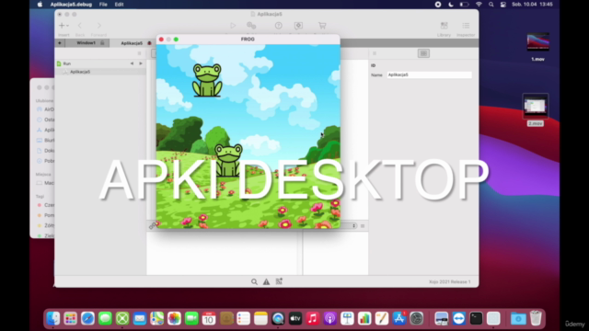Open System Preferences from the Dock
The image size is (589, 331).
click(416, 319)
